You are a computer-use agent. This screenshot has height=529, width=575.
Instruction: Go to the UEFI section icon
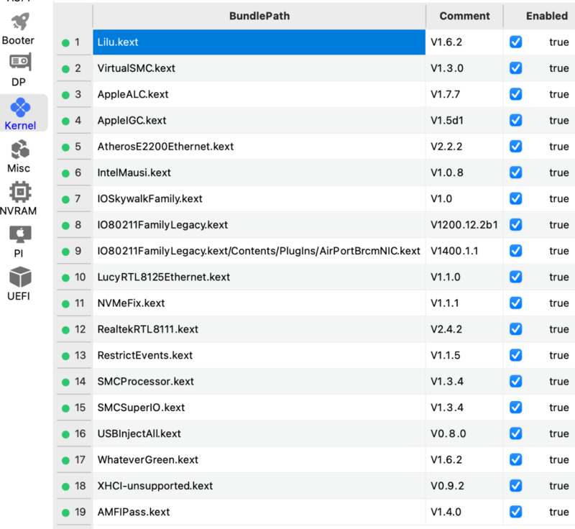(19, 277)
